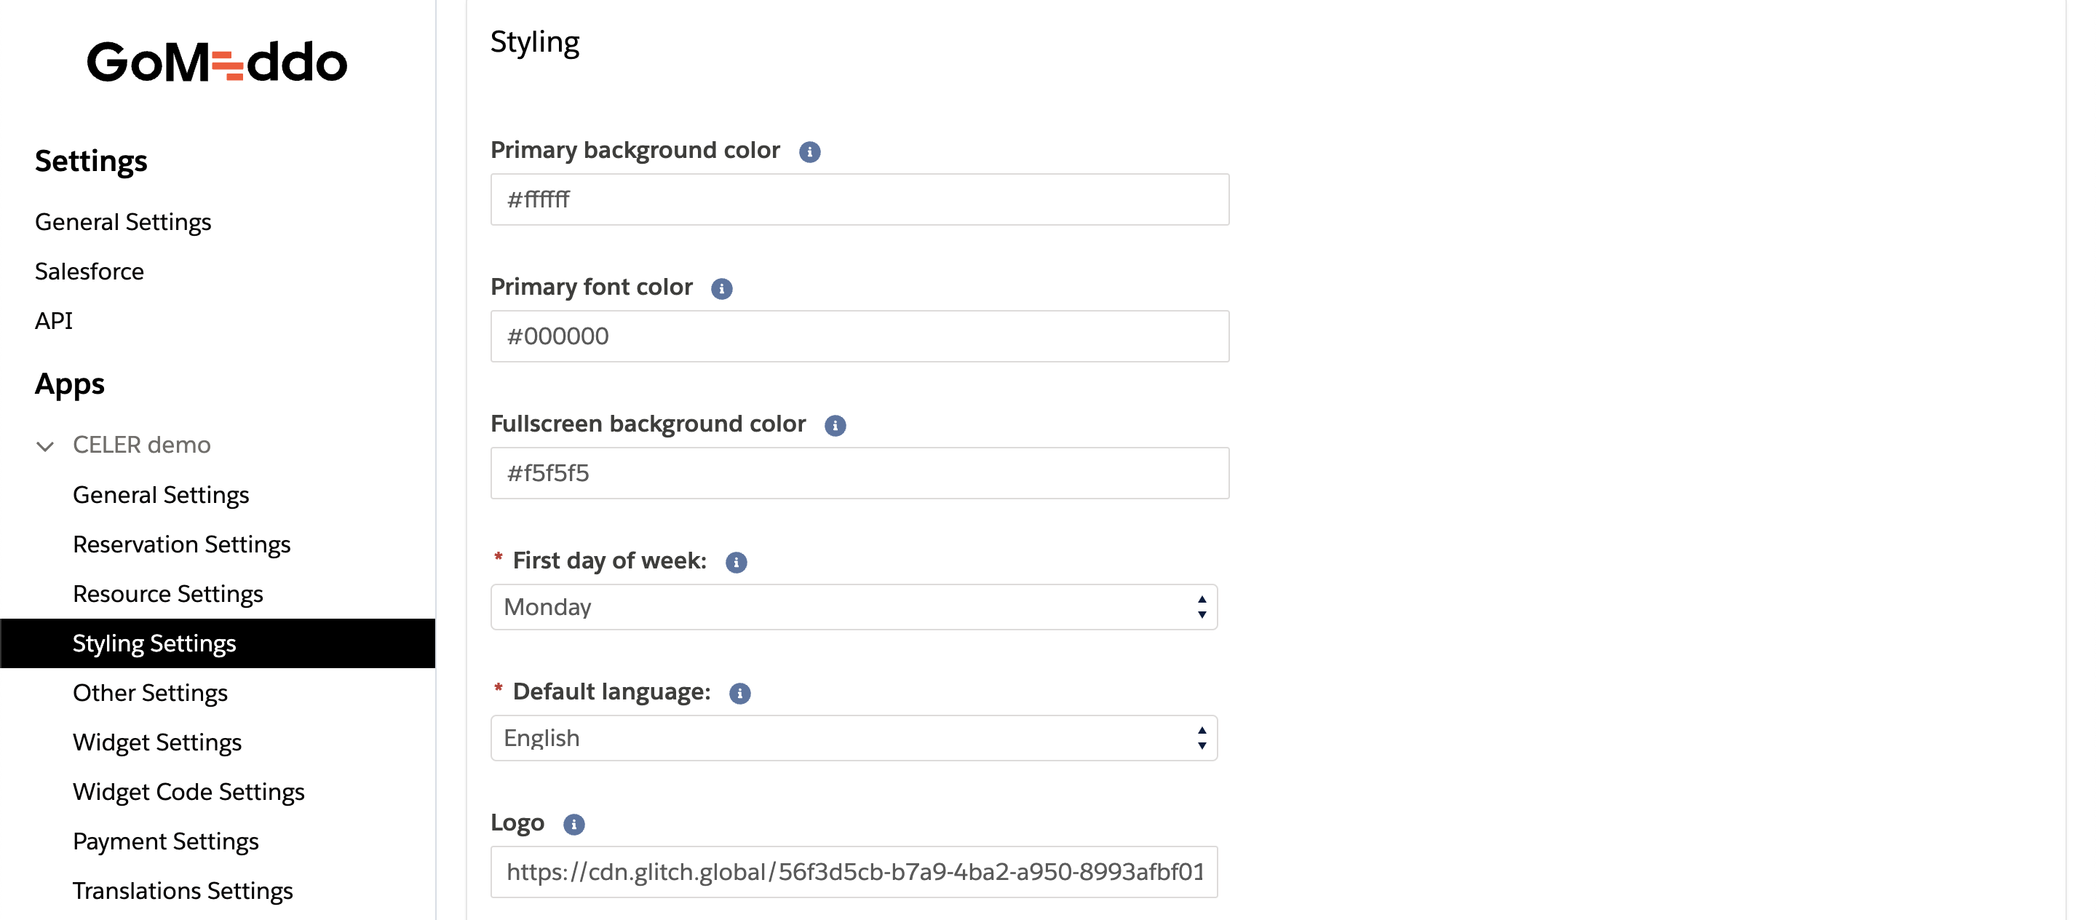The image size is (2096, 920).
Task: Focus the Primary font color input
Action: (860, 336)
